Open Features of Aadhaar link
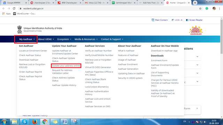Viewport: 223px width, 125px height. tap(128, 55)
